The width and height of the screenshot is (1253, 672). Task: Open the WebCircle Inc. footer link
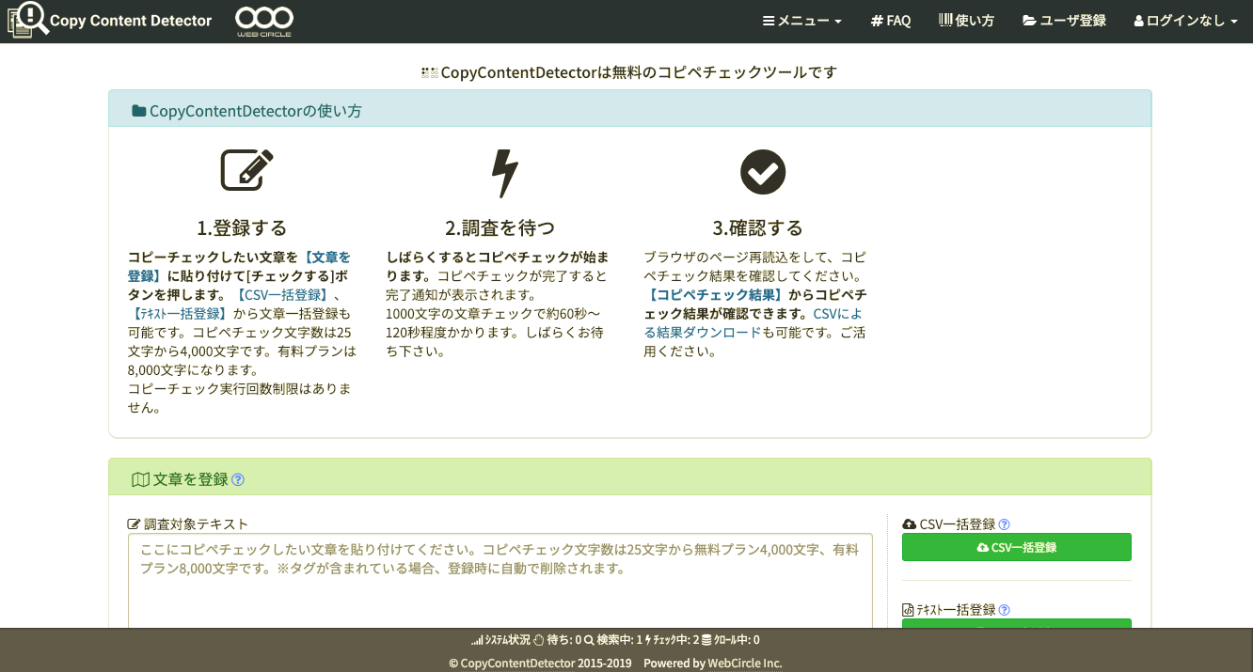click(x=745, y=663)
